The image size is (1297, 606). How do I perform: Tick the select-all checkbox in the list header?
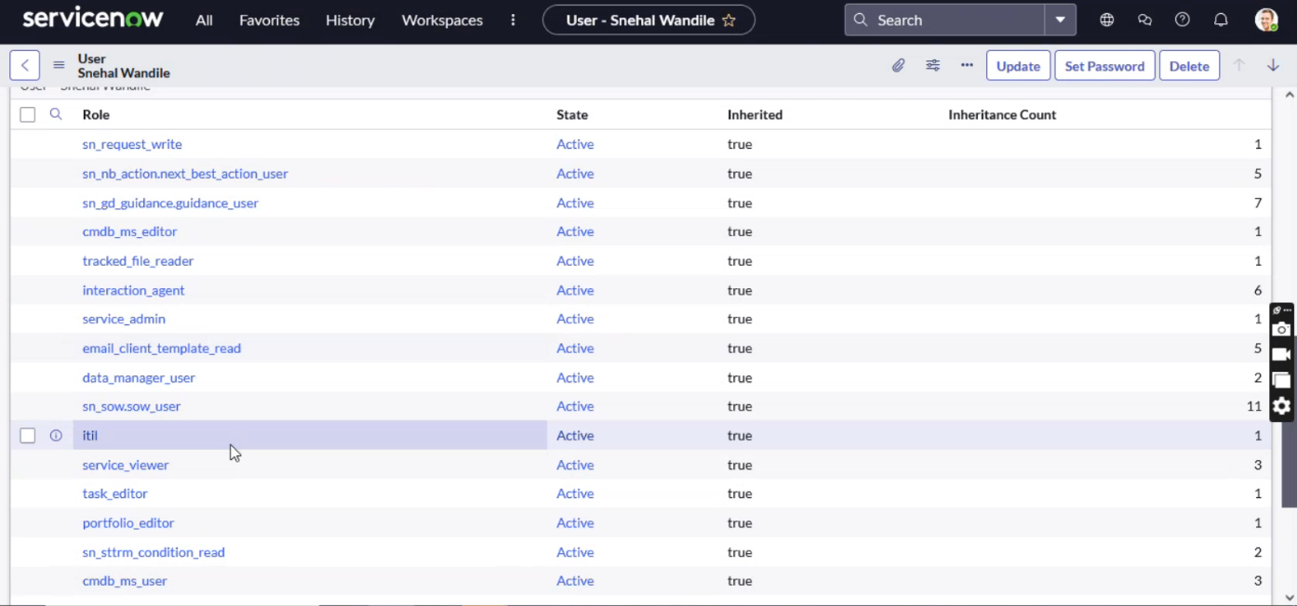(28, 114)
